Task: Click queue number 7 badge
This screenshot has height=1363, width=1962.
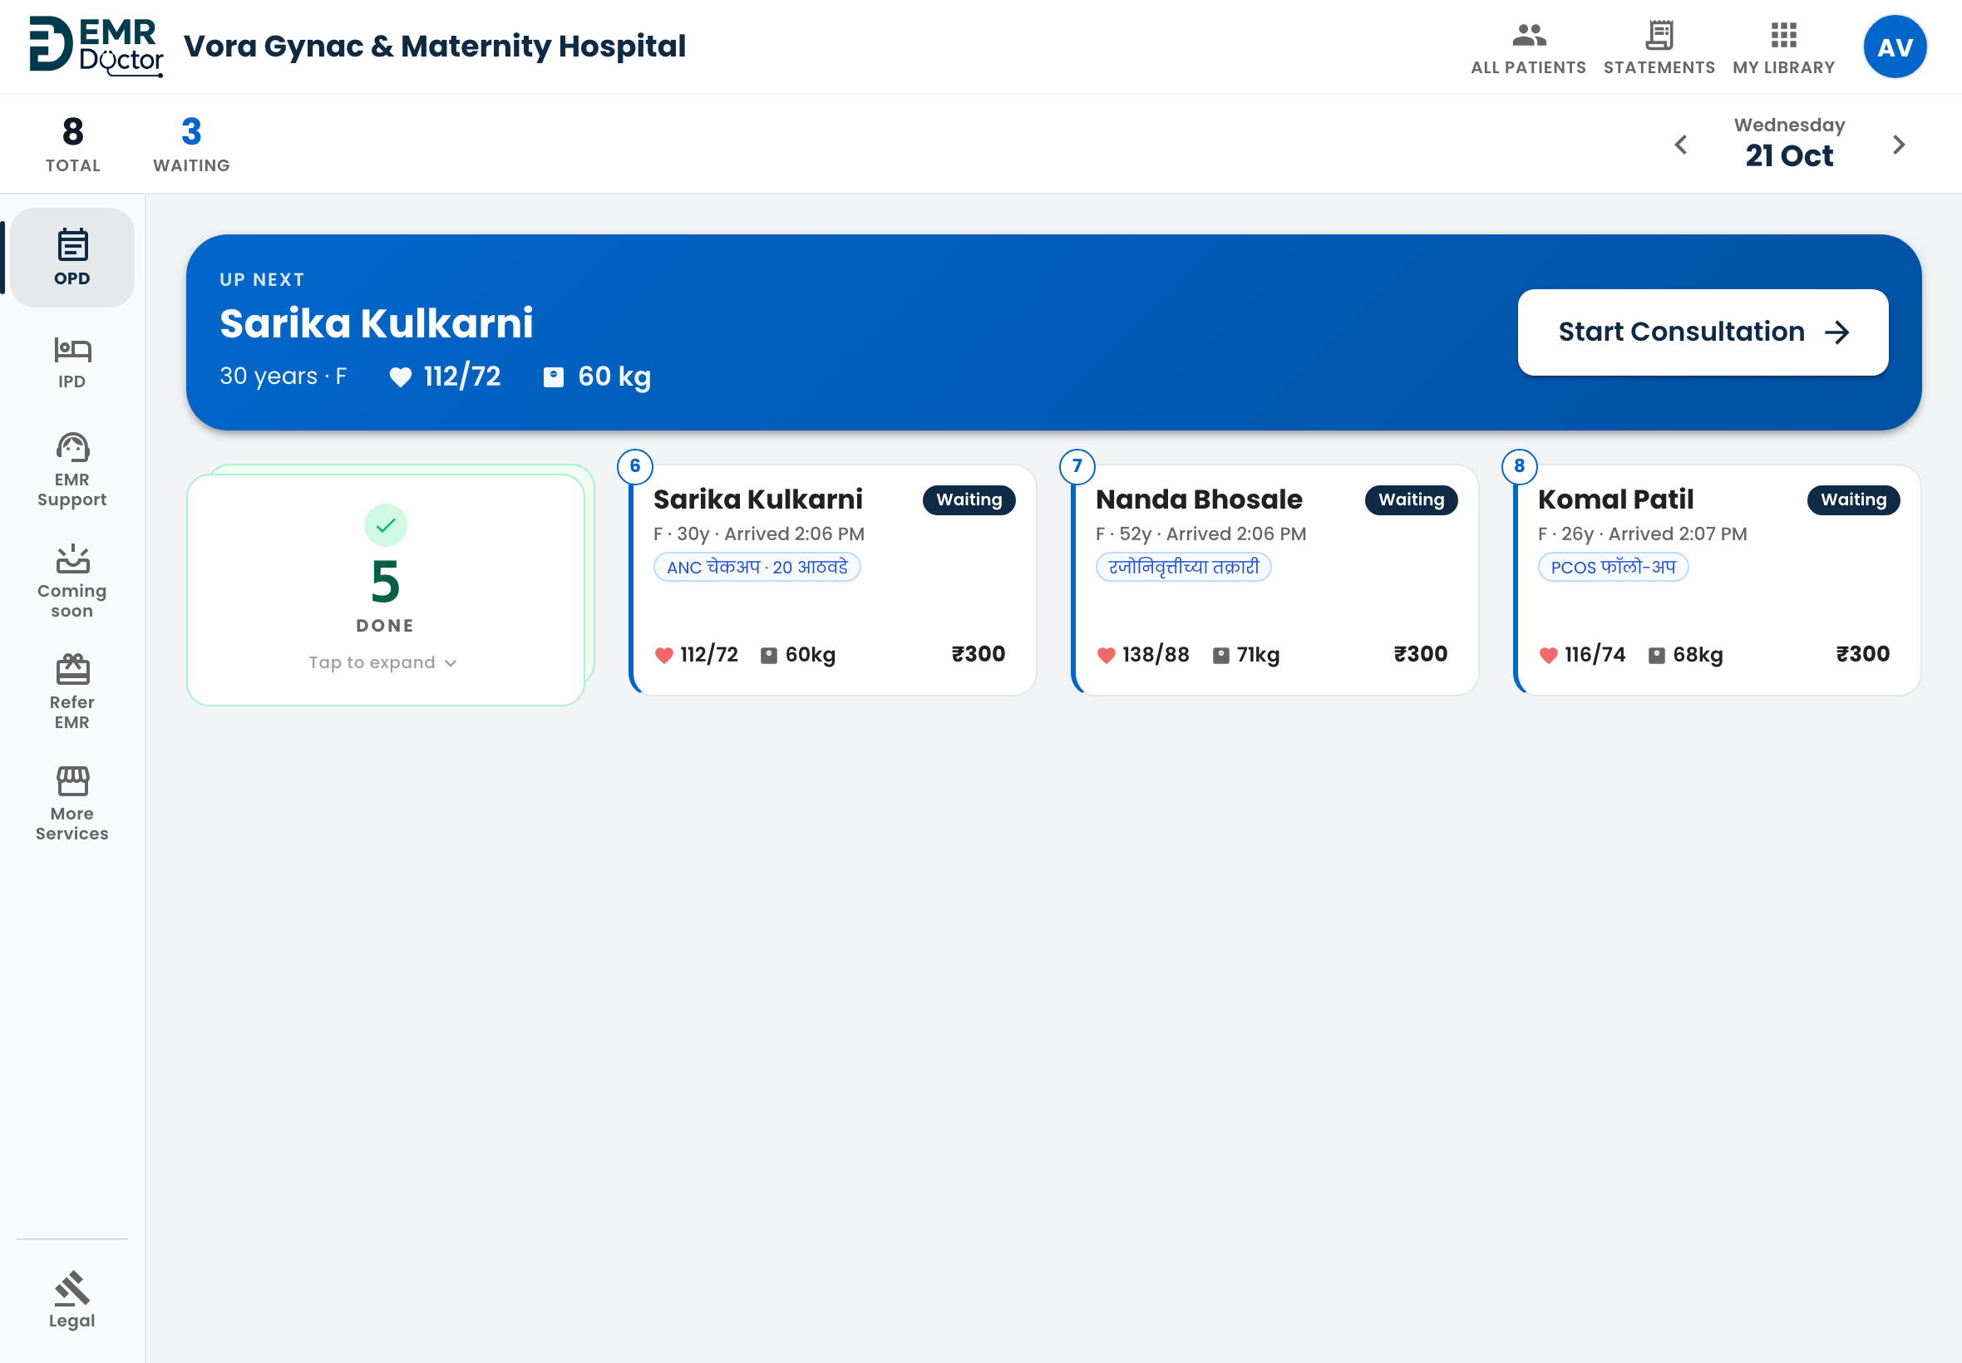Action: pos(1077,465)
